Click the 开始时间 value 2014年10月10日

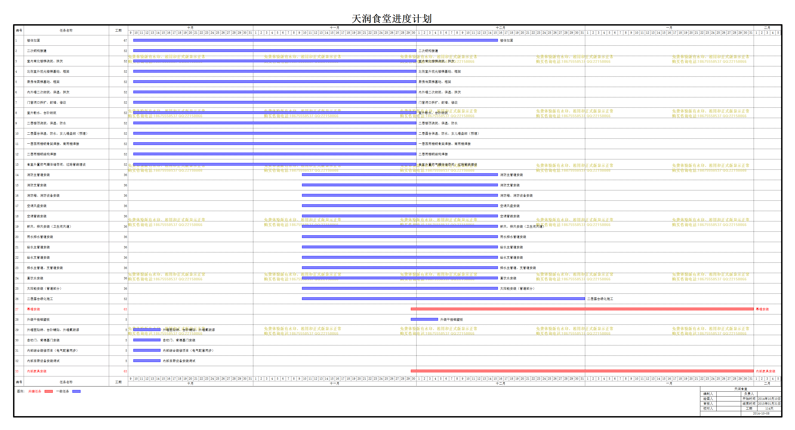769,399
